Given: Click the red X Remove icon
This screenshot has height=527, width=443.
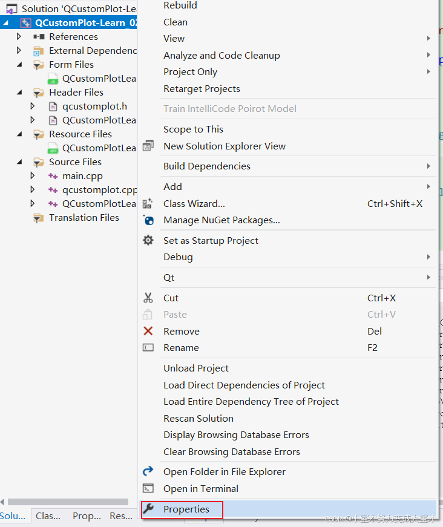Looking at the screenshot, I should pos(148,331).
